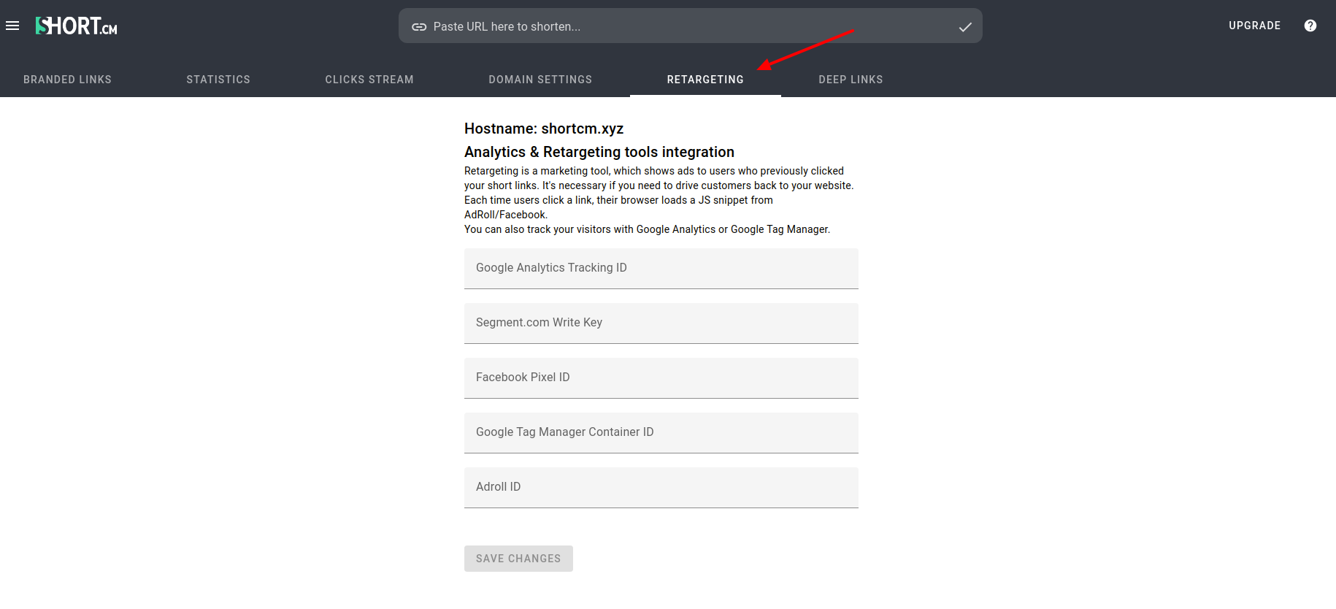The width and height of the screenshot is (1336, 609).
Task: Go to Clicks Stream tab
Action: (369, 80)
